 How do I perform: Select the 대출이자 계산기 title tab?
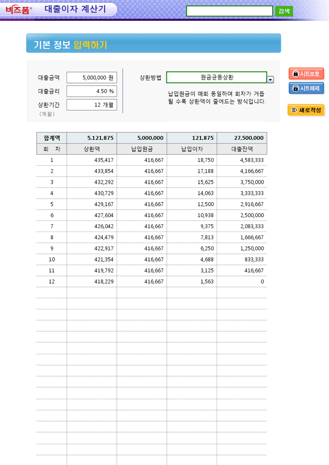pyautogui.click(x=75, y=9)
